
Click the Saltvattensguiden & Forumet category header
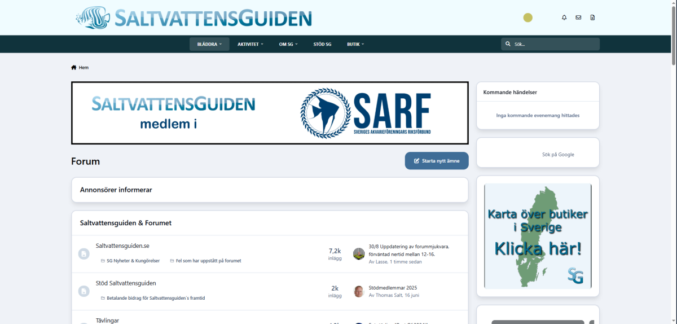coord(126,223)
